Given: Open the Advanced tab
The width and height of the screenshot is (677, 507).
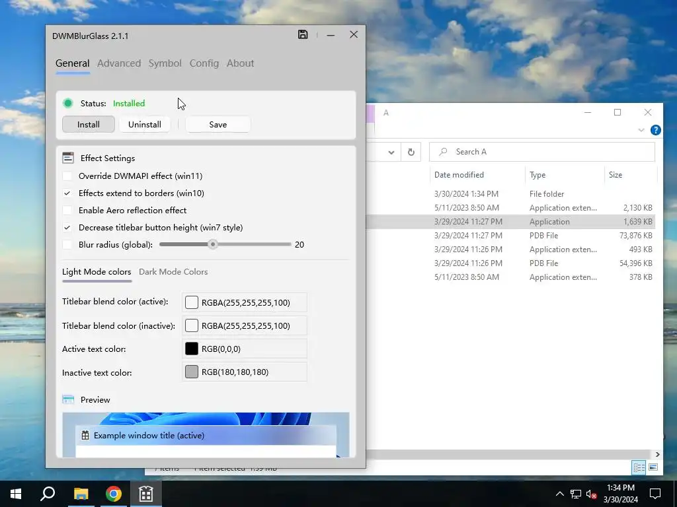Looking at the screenshot, I should 119,63.
